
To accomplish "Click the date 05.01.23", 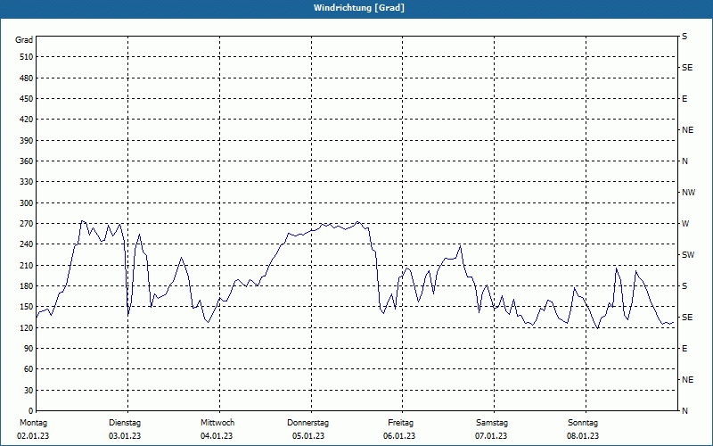I will click(308, 436).
